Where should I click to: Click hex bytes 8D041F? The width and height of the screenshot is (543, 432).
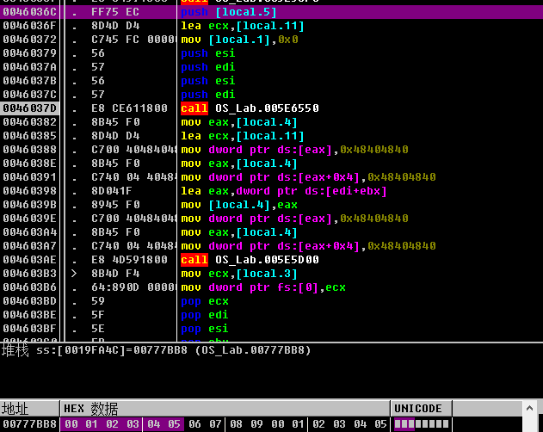click(x=112, y=191)
